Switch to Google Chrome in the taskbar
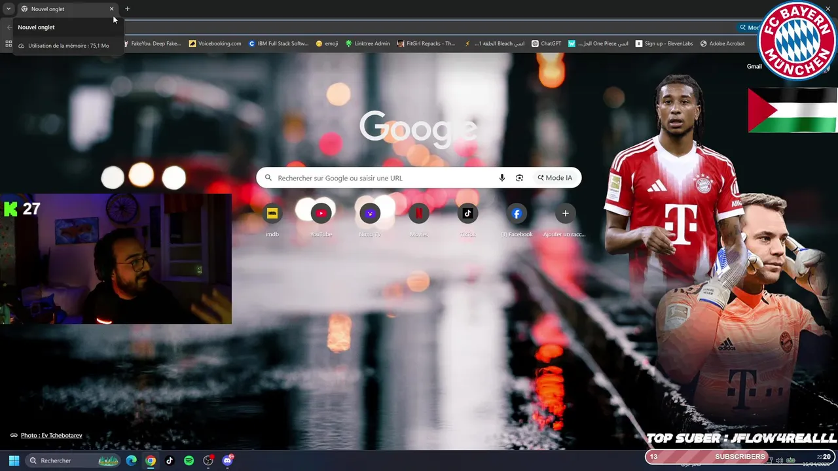 pos(151,461)
